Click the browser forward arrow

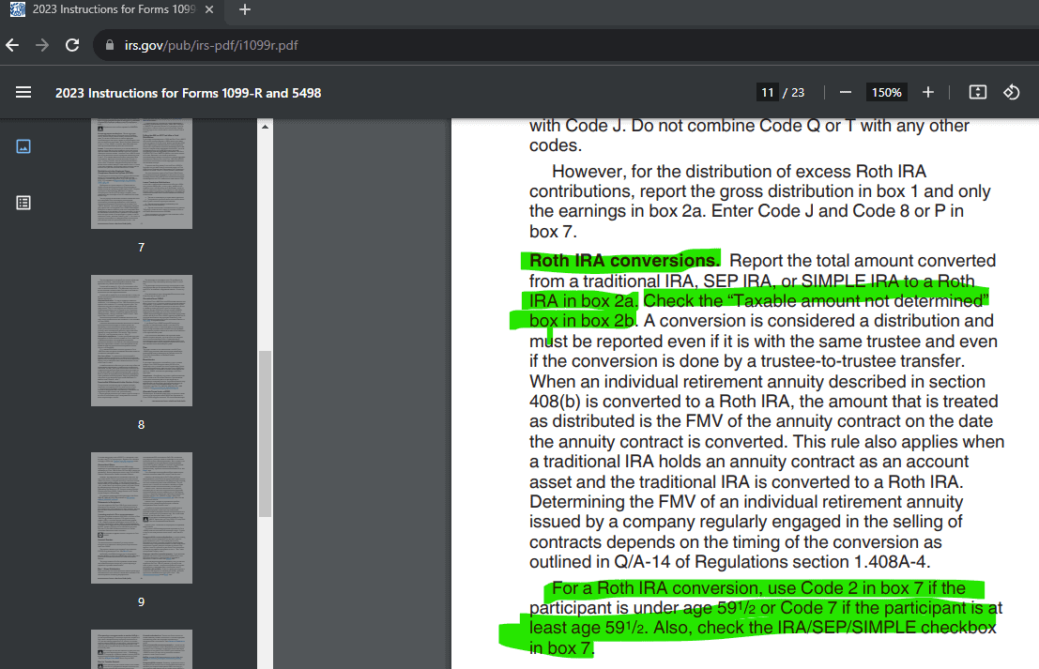click(42, 45)
